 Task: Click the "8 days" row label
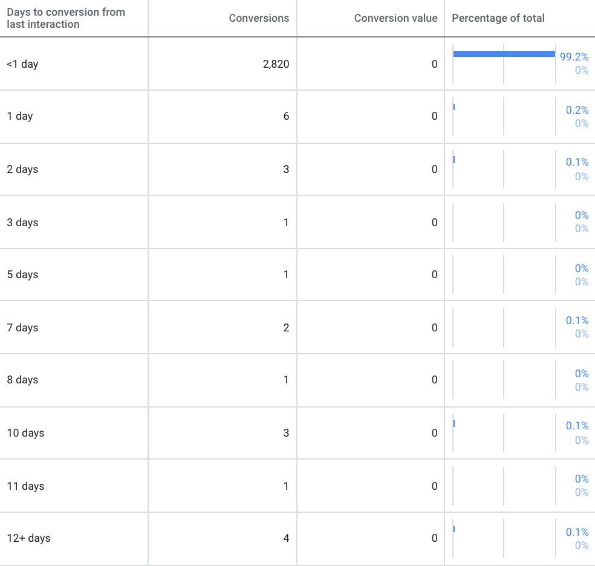(22, 380)
